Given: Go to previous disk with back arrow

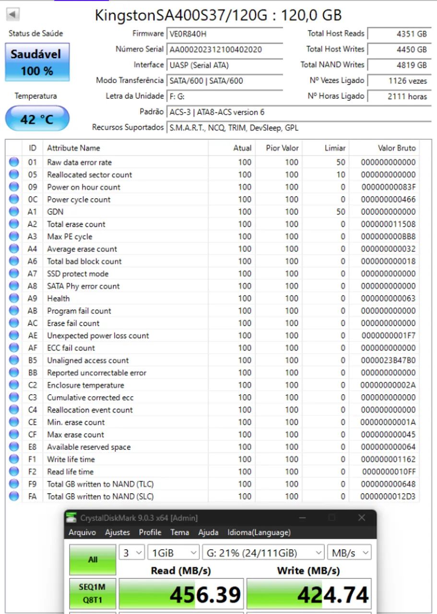Looking at the screenshot, I should [x=13, y=14].
